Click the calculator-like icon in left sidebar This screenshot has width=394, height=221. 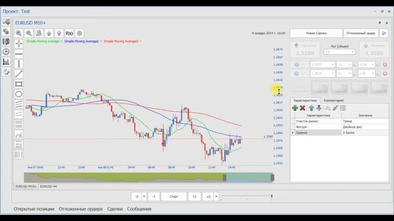pyautogui.click(x=6, y=42)
